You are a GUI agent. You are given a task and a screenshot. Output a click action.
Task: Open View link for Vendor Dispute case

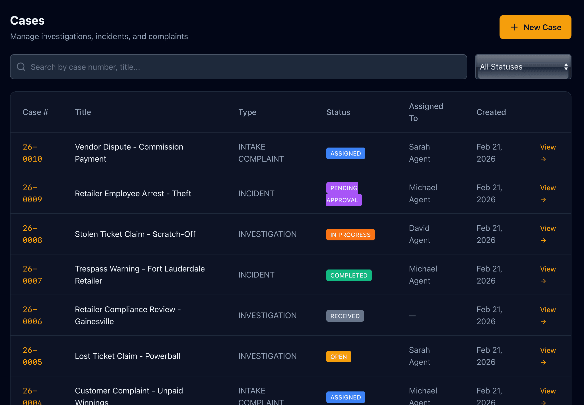[x=547, y=147]
